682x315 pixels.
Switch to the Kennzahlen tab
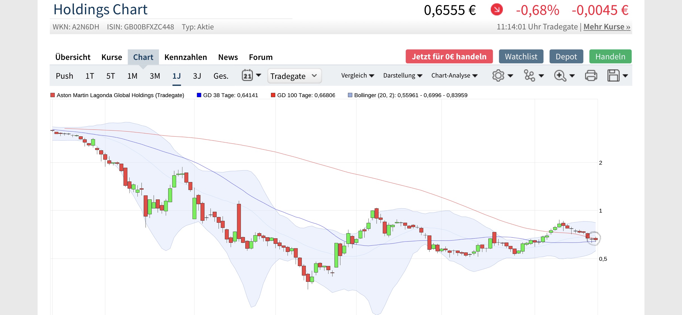pyautogui.click(x=186, y=57)
